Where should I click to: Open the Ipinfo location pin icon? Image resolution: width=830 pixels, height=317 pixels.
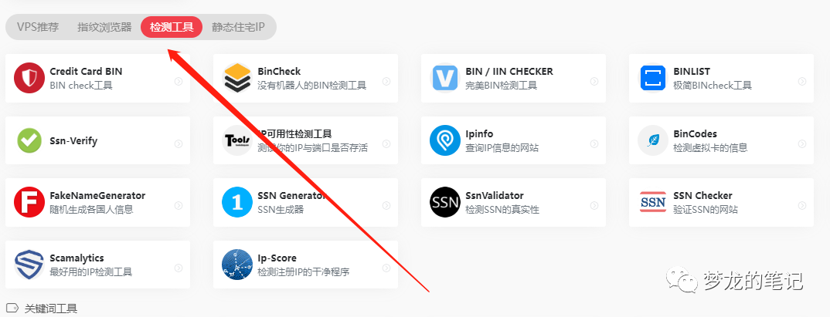[445, 140]
